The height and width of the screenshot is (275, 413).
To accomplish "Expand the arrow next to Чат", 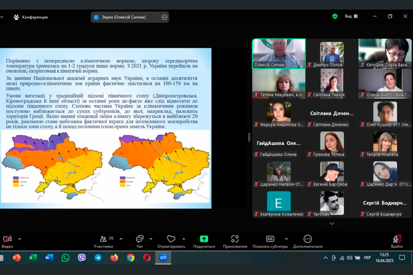I will [151, 239].
